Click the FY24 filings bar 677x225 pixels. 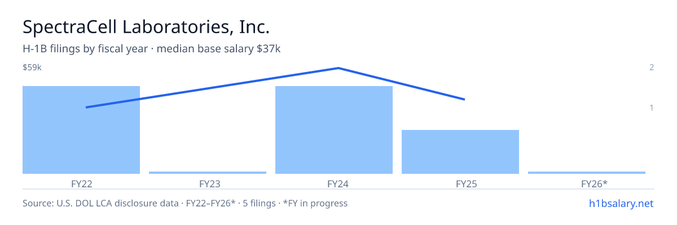(334, 130)
